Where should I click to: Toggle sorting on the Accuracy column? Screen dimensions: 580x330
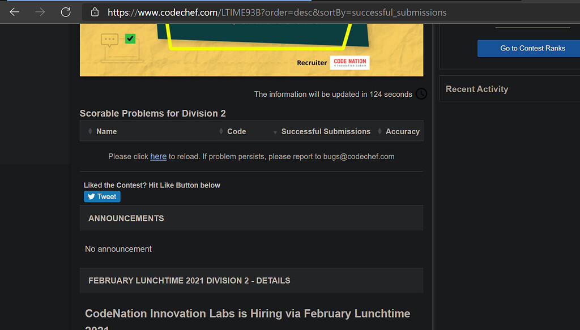pyautogui.click(x=380, y=131)
